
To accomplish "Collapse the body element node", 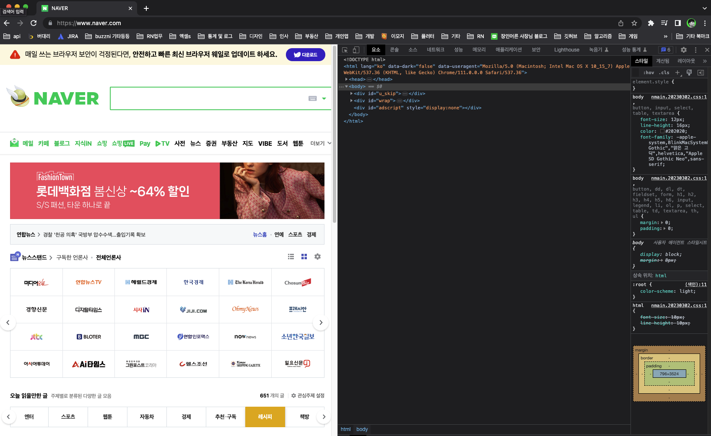I will 346,86.
